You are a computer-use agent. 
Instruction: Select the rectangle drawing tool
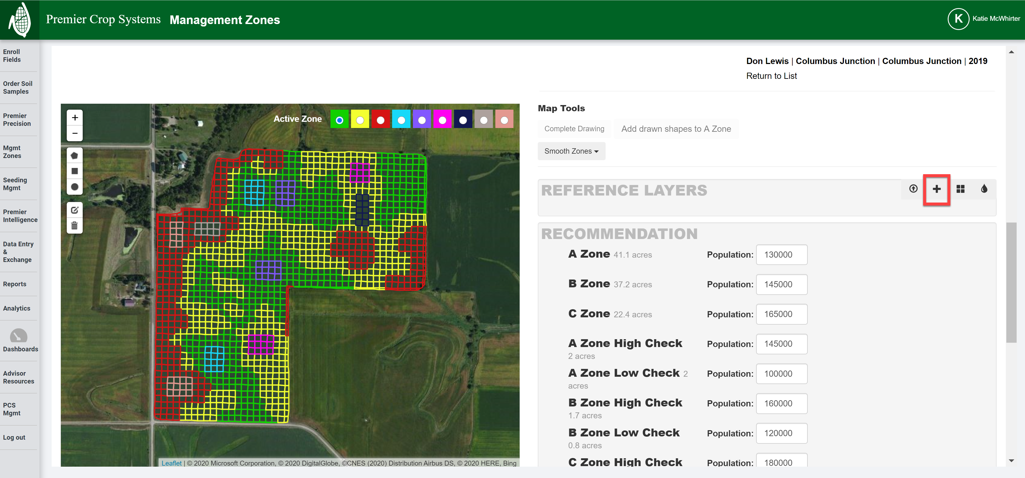point(74,171)
